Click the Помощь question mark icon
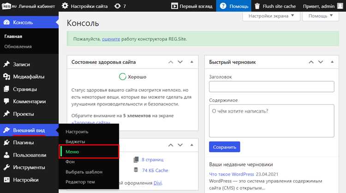346x193 pixels. pyautogui.click(x=223, y=6)
